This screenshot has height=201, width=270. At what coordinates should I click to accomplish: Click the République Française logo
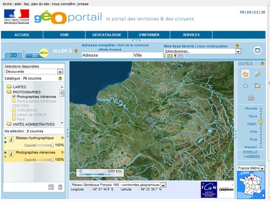[17, 17]
